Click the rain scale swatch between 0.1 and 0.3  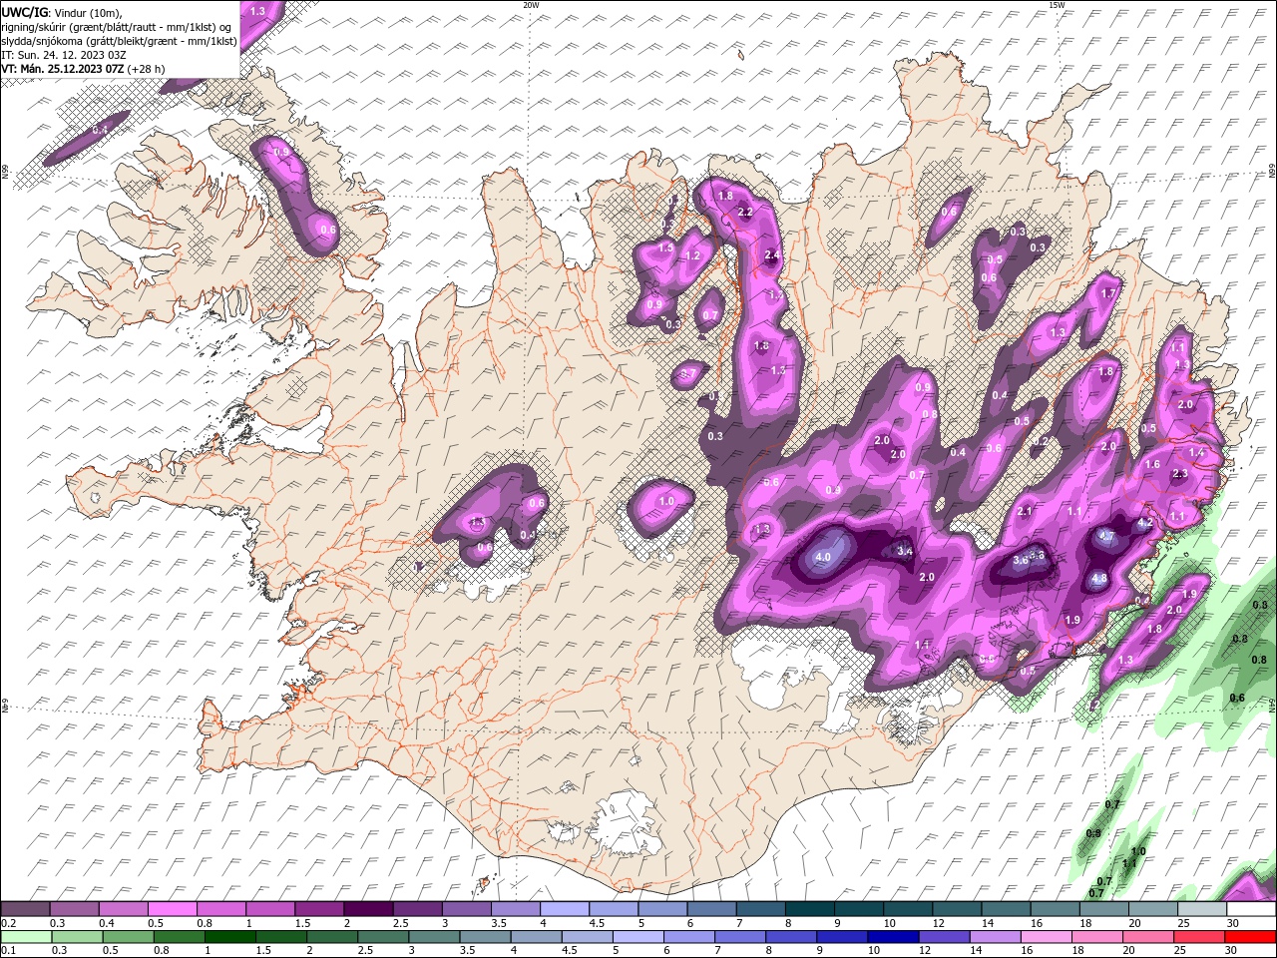pyautogui.click(x=26, y=937)
